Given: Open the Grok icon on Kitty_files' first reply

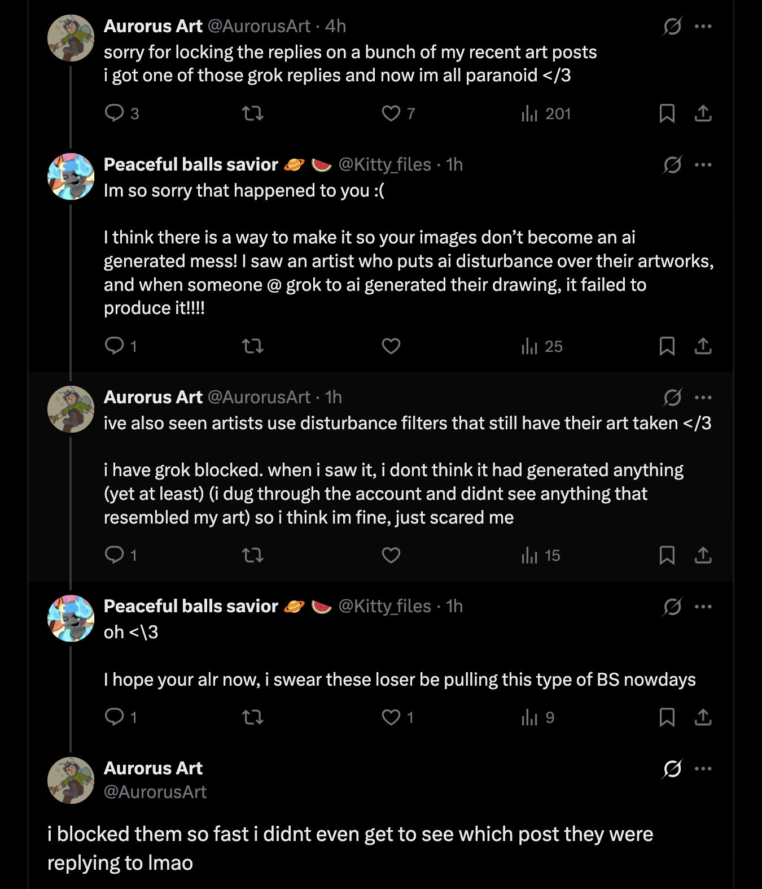Looking at the screenshot, I should 672,165.
